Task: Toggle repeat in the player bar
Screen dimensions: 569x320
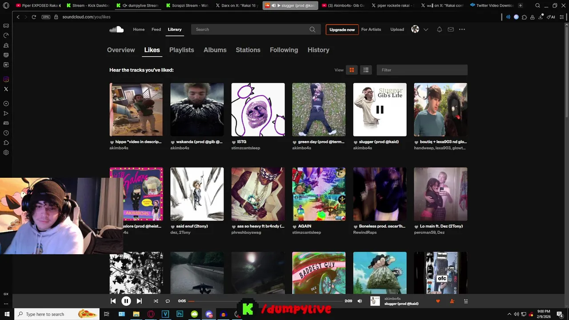Action: 168,301
